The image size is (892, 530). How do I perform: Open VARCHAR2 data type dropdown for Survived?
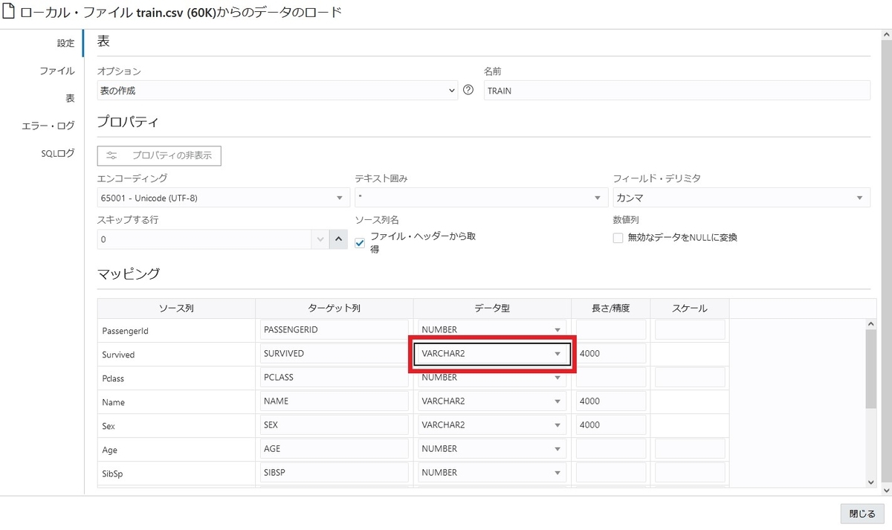(x=491, y=354)
